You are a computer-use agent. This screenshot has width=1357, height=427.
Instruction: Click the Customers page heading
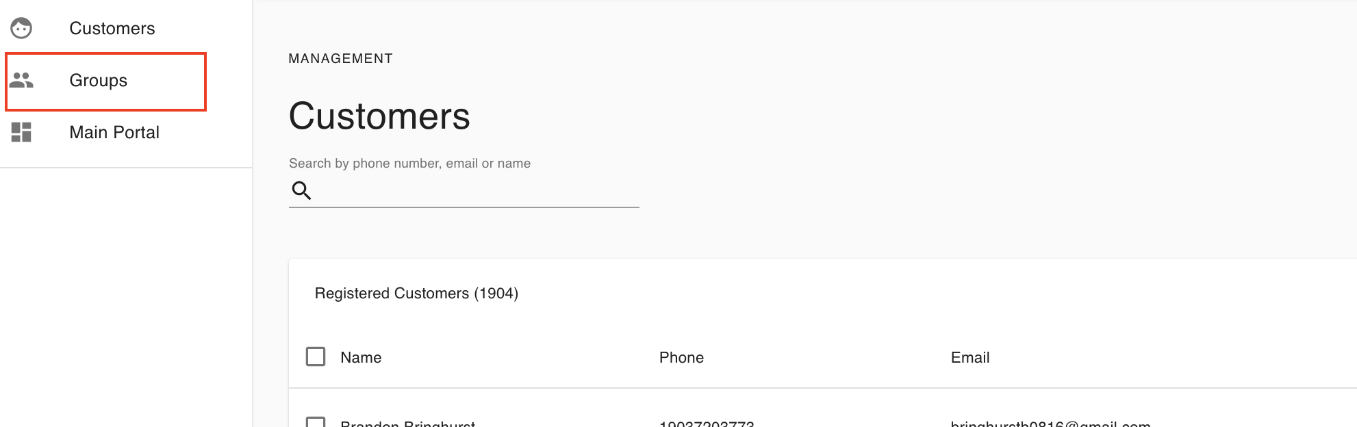379,116
